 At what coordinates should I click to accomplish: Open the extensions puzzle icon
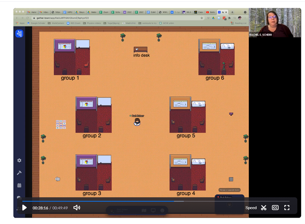229,18
